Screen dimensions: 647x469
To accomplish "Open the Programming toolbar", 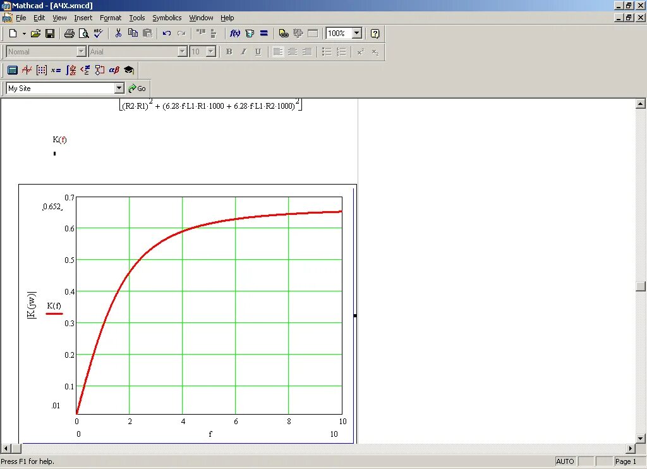I will pos(99,70).
